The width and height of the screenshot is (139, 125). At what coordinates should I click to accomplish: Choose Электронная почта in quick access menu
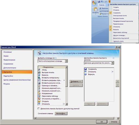click(x=120, y=16)
